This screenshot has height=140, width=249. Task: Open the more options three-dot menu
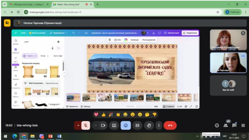[159, 125]
